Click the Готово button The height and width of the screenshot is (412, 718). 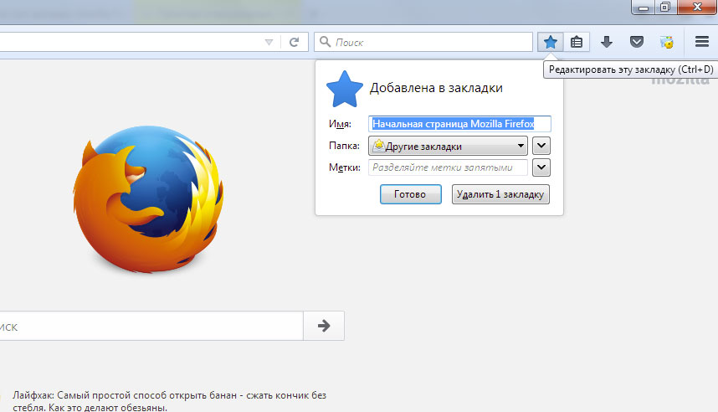click(x=411, y=194)
